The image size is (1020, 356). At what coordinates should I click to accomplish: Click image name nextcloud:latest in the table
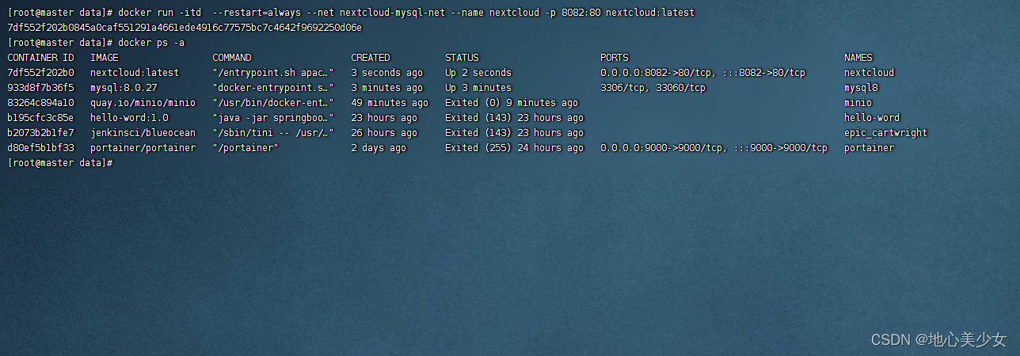(x=135, y=73)
